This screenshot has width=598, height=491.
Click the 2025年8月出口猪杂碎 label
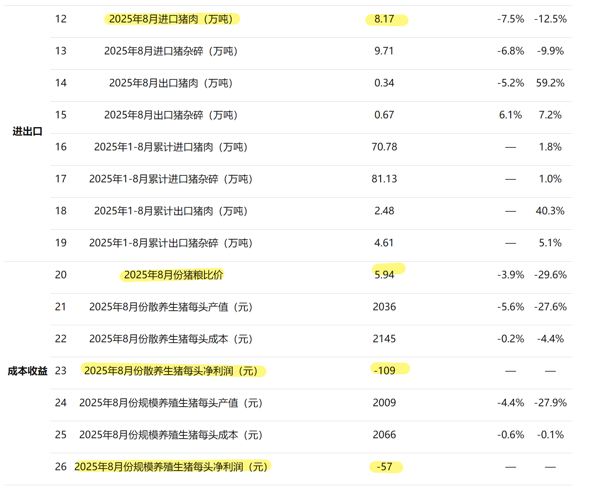tap(171, 115)
